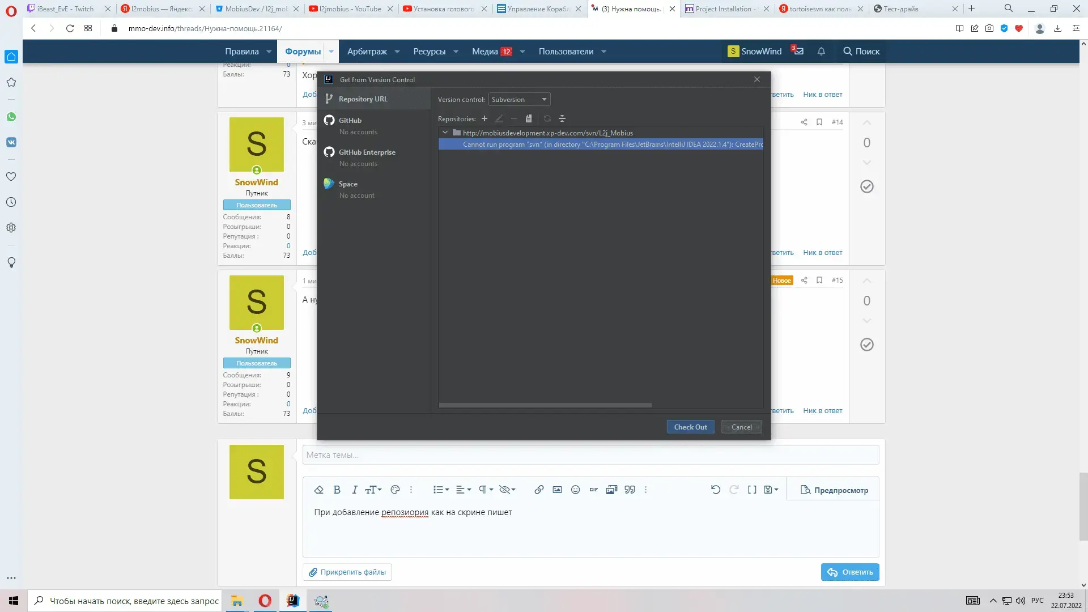Share post #14 via share icon

click(804, 122)
